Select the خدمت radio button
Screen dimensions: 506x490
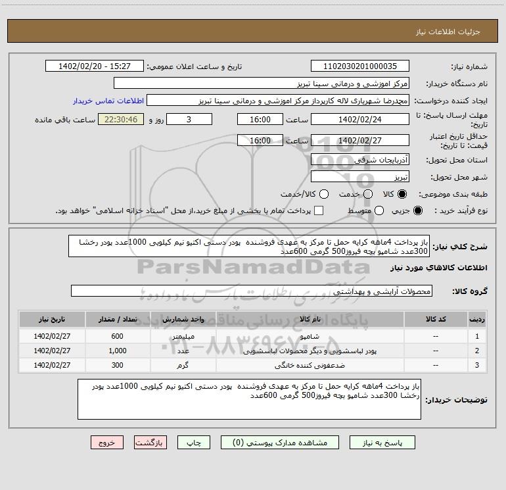tap(368, 194)
